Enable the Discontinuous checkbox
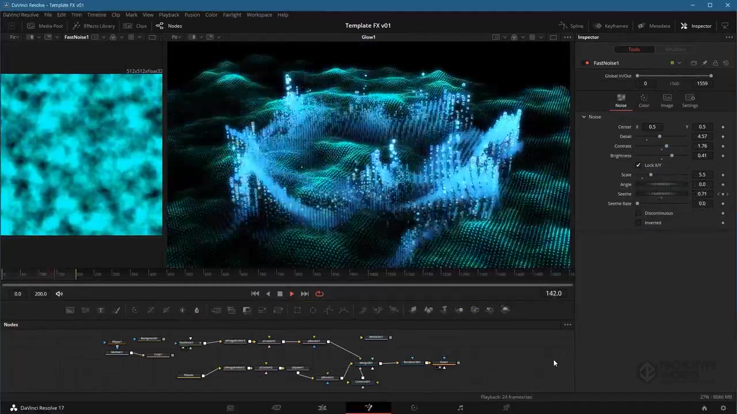Image resolution: width=737 pixels, height=414 pixels. [x=638, y=213]
